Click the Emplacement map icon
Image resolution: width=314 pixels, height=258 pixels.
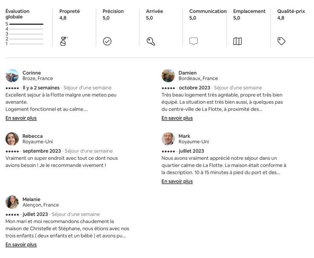[x=237, y=41]
